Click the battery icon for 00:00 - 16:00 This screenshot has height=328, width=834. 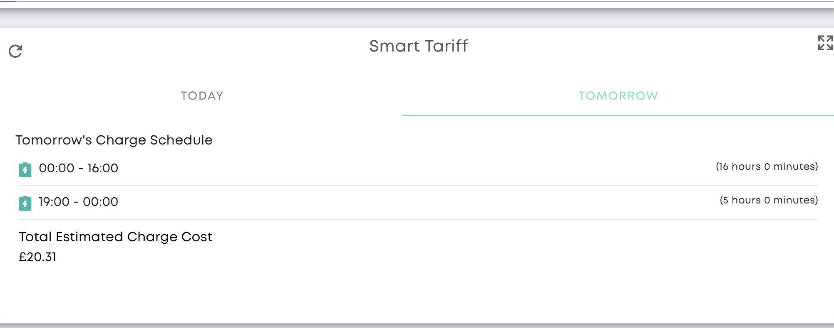click(x=25, y=169)
